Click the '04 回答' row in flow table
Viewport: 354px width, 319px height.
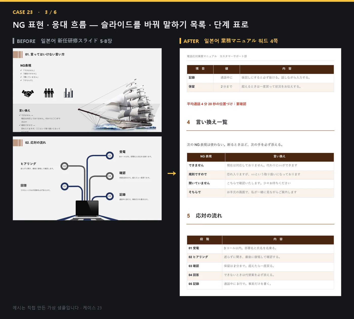click(260, 276)
